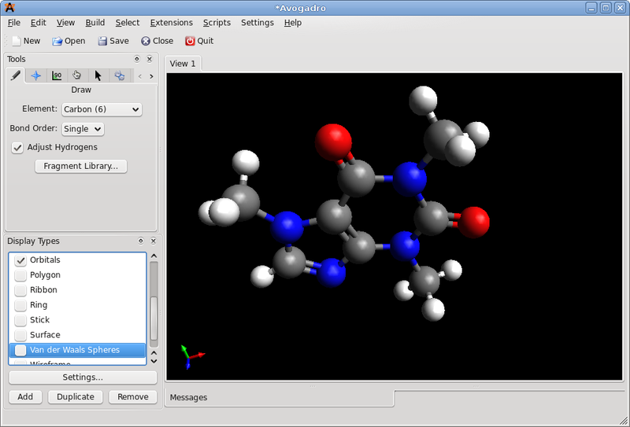Open the Bond Order dropdown
The width and height of the screenshot is (630, 427).
tap(83, 128)
